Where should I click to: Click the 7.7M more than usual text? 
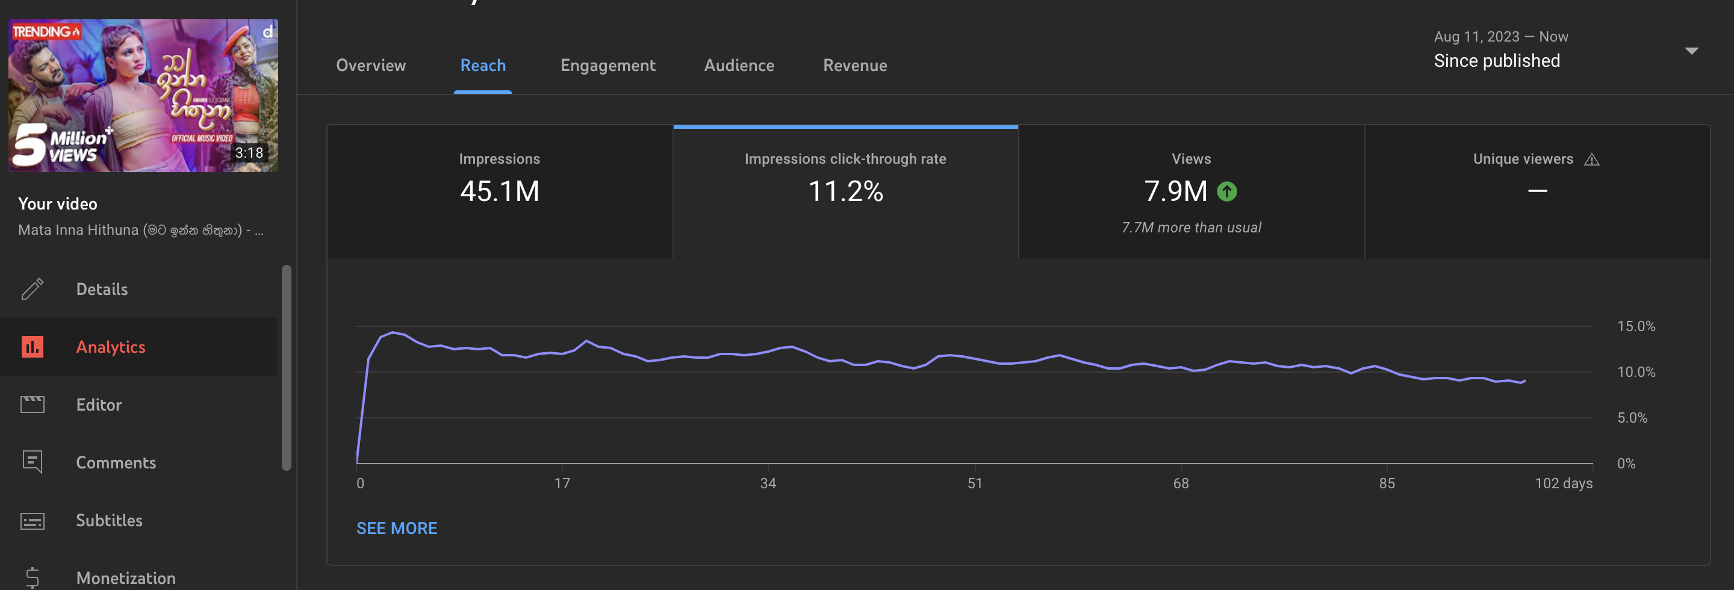[x=1191, y=228]
